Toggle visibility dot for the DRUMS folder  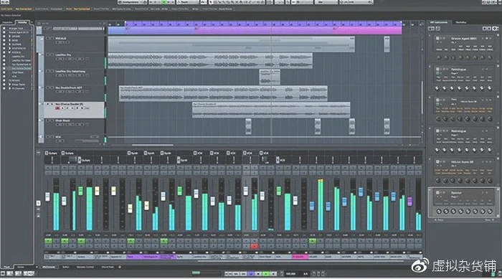pos(4,37)
